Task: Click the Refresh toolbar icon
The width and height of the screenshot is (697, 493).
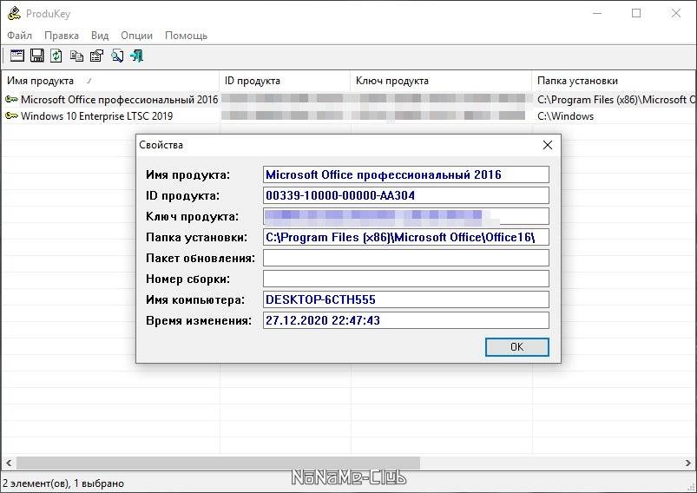Action: [56, 56]
